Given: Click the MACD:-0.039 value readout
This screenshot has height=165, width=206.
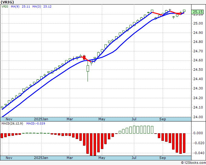Looking at the screenshot, I should 36,124.
